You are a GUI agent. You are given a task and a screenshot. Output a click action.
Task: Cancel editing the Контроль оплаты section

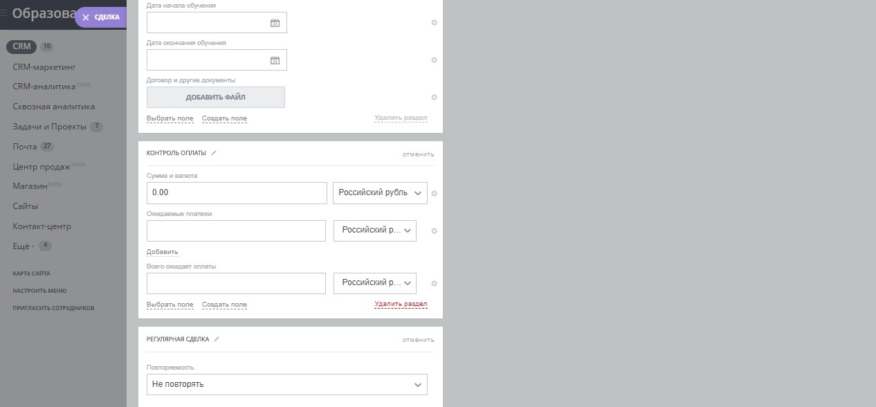pos(419,154)
